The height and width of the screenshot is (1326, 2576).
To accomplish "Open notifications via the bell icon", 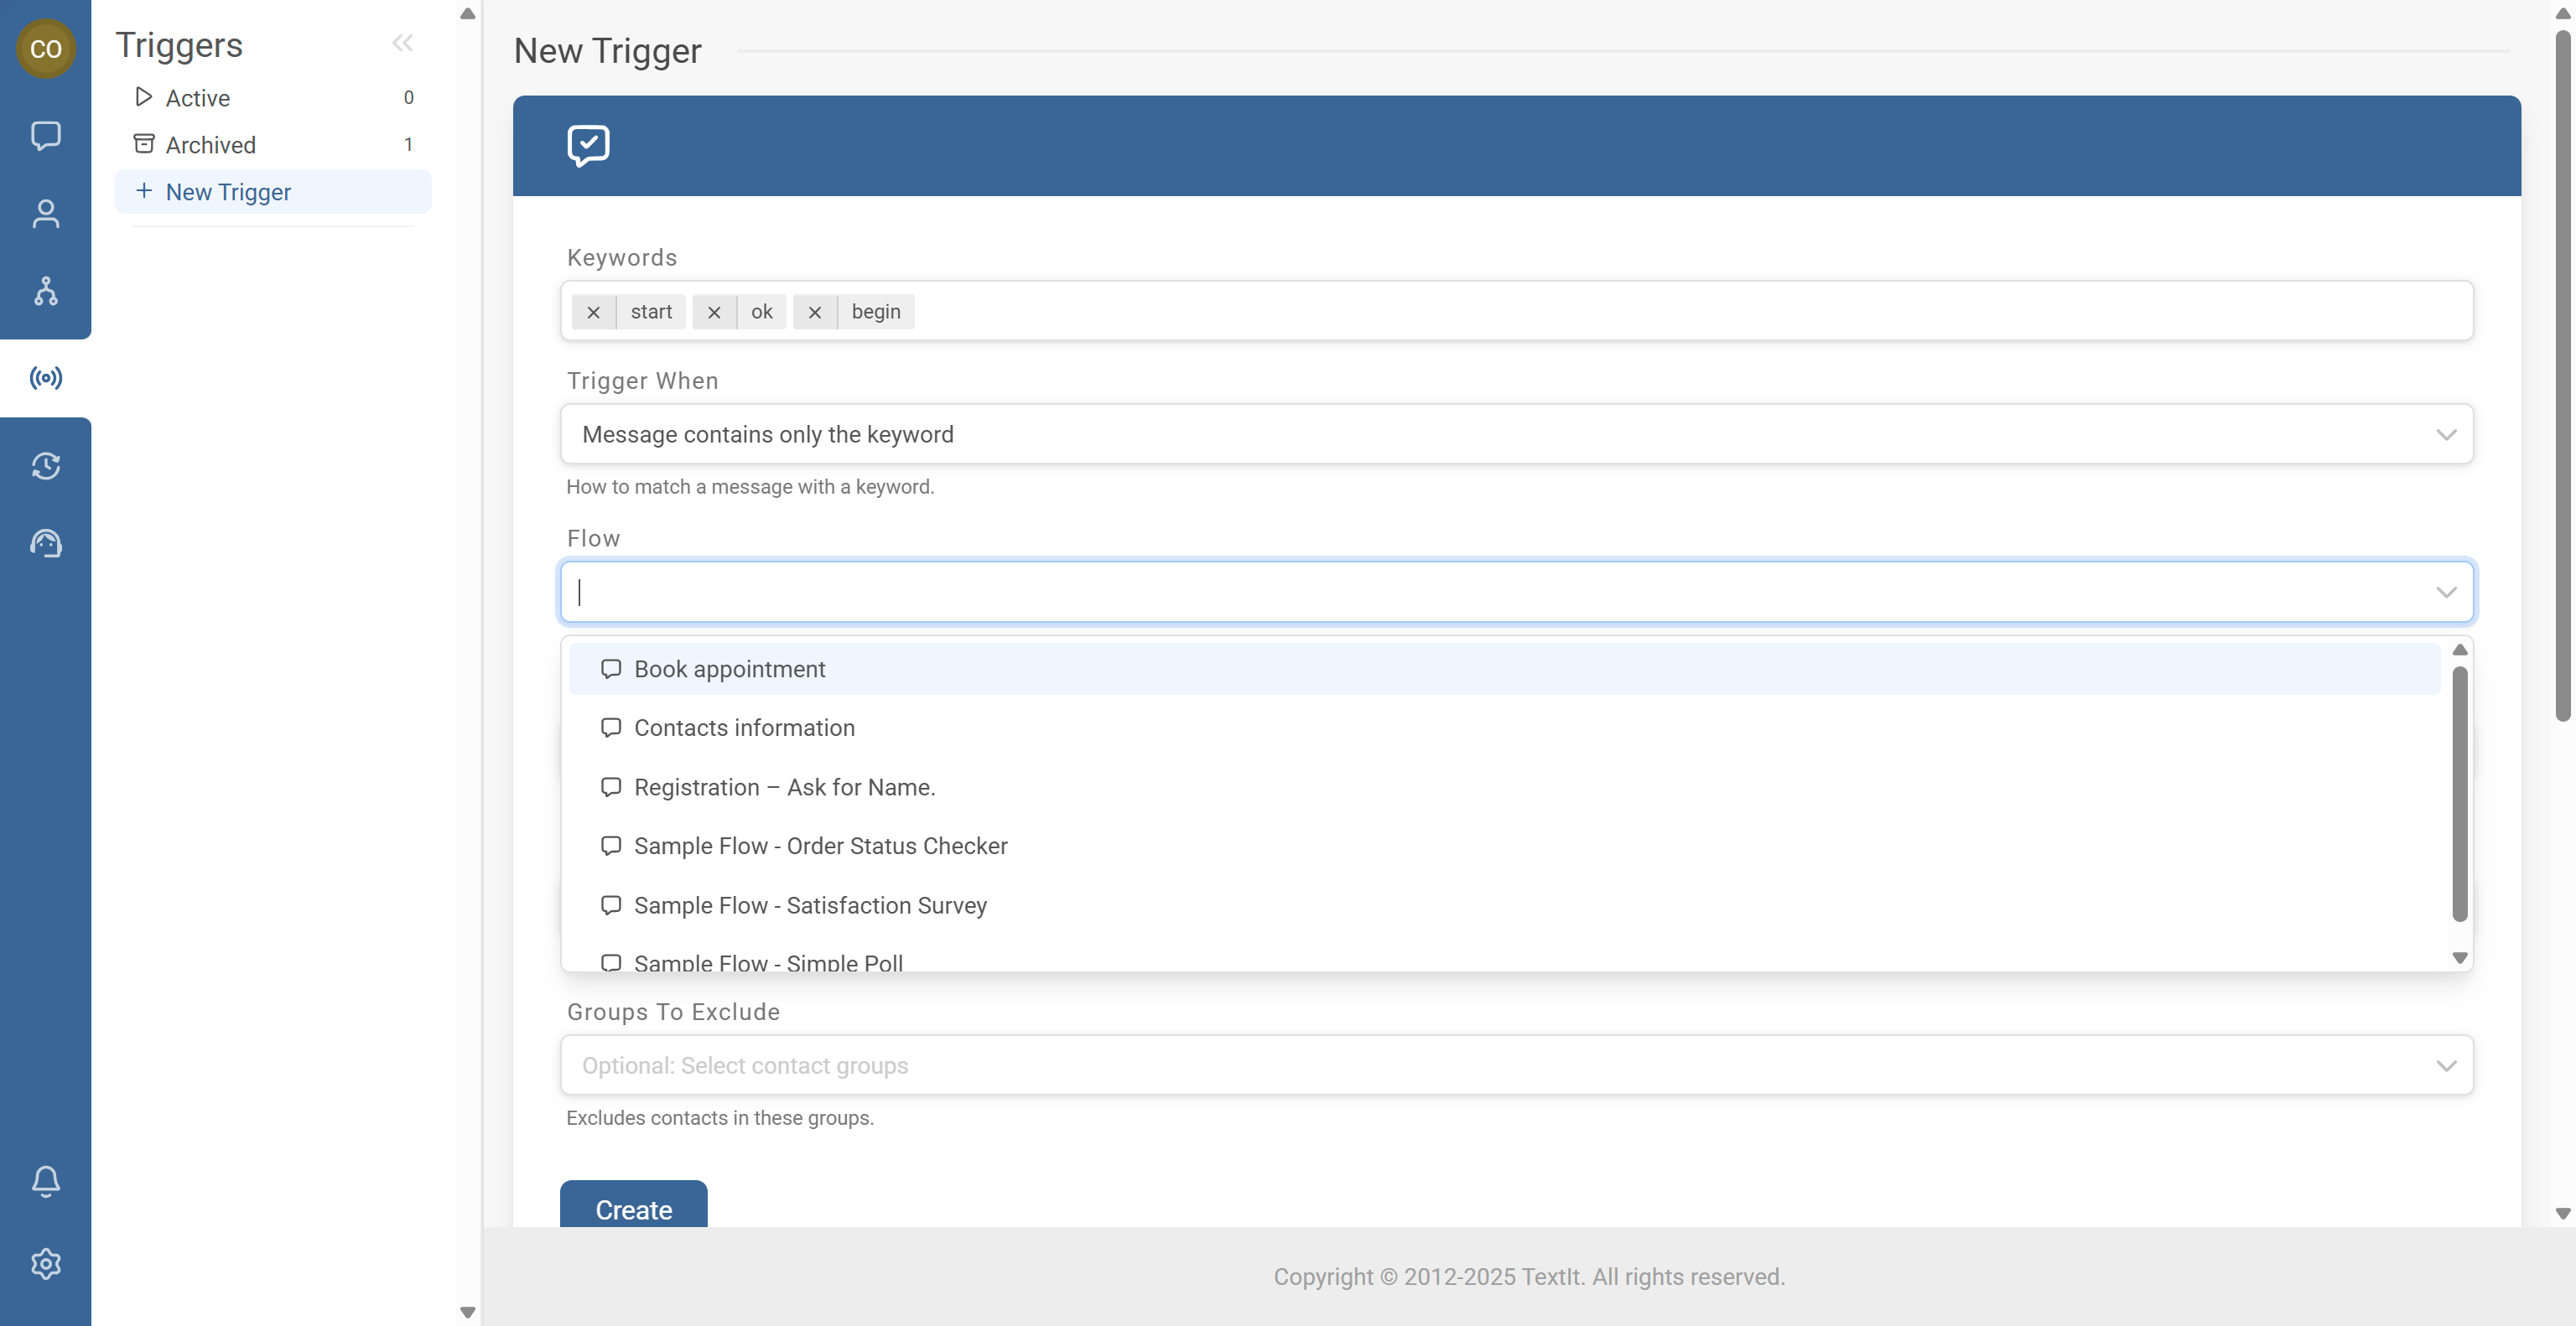I will 45,1181.
